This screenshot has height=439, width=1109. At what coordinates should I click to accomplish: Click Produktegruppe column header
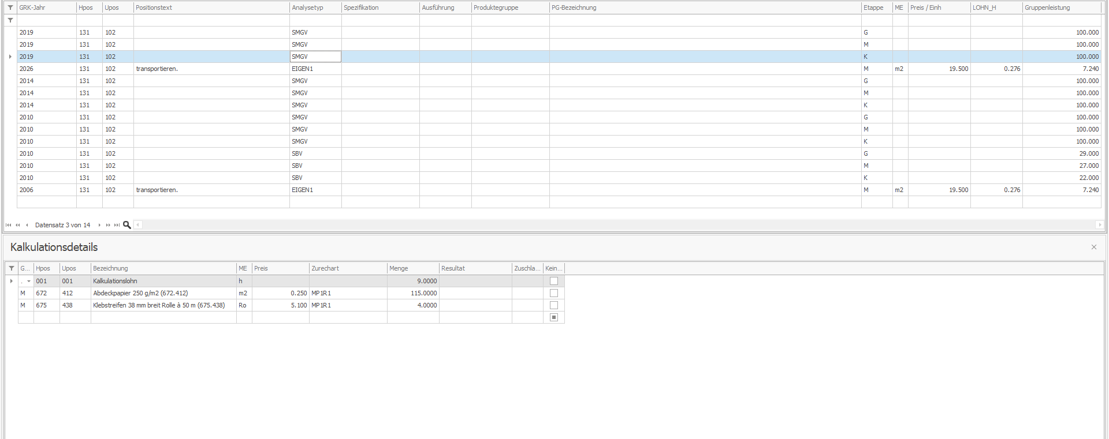click(x=511, y=7)
